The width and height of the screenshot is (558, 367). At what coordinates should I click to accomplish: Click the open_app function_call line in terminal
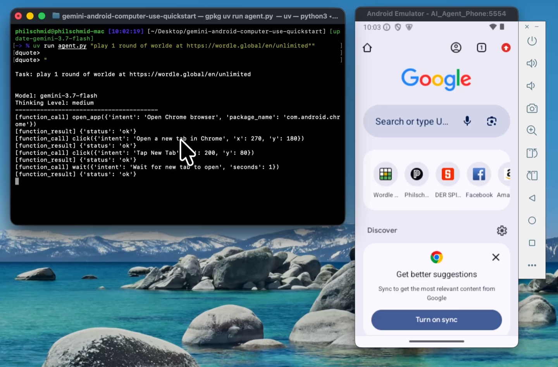(177, 121)
